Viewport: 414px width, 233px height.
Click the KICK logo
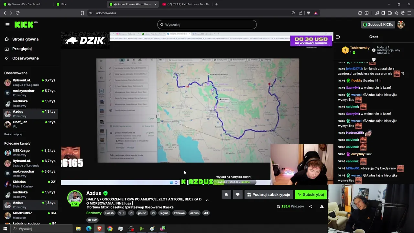(26, 25)
